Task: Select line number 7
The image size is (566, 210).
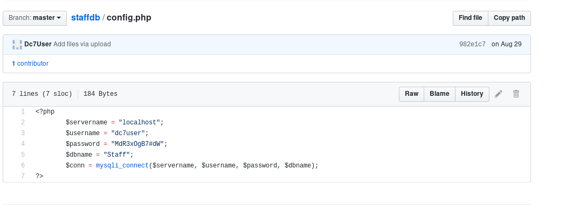Action: click(x=23, y=177)
